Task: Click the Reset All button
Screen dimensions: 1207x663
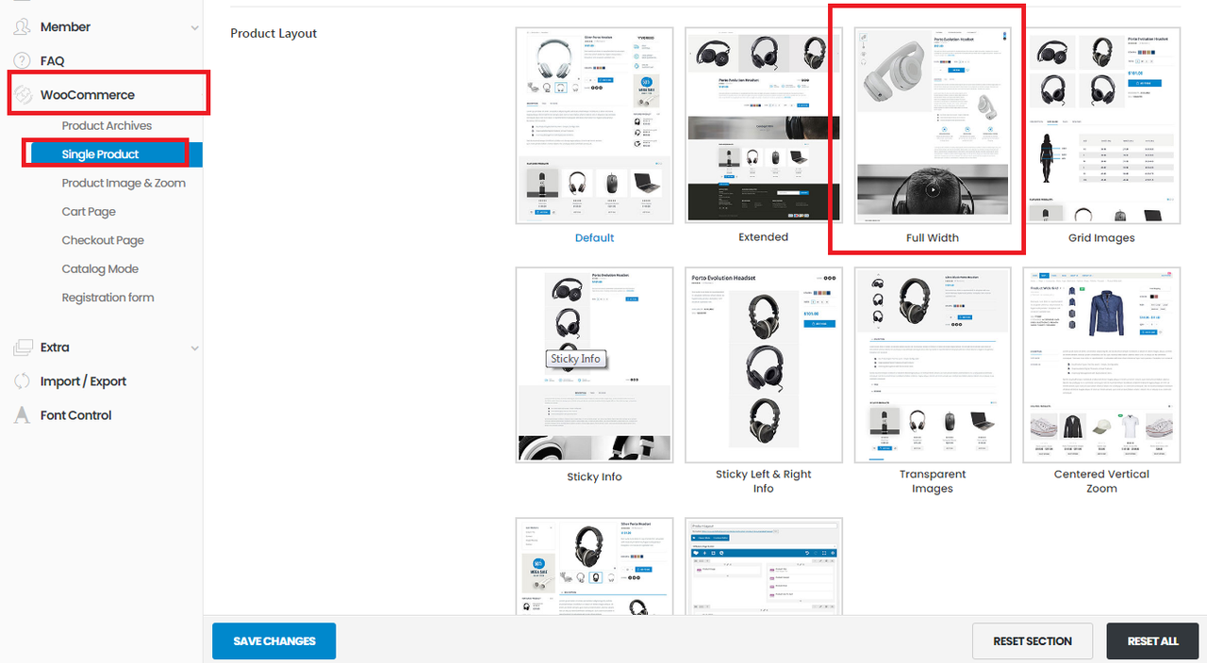Action: pos(1152,641)
